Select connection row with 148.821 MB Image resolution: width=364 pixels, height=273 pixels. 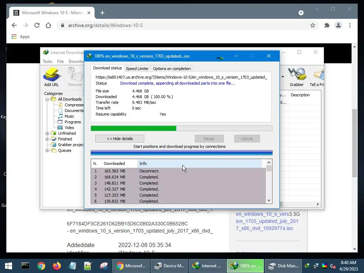point(178,183)
